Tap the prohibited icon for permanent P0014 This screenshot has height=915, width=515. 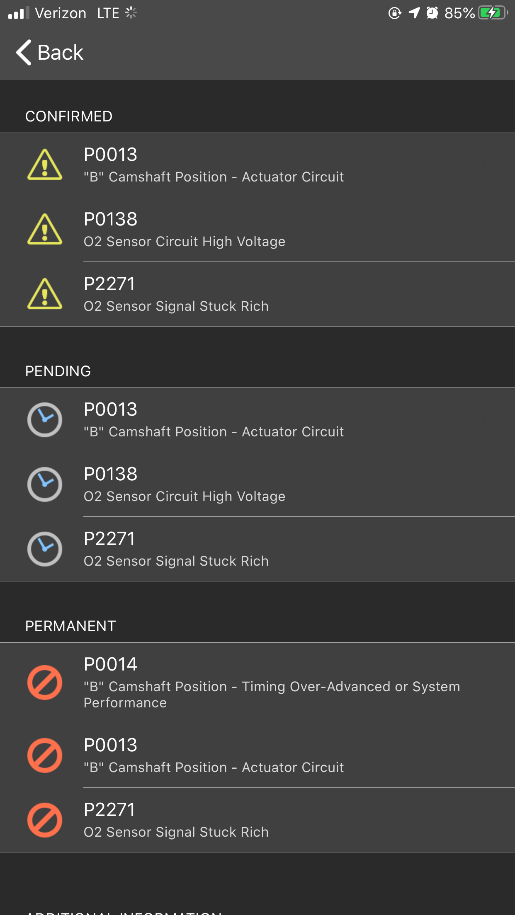(45, 683)
